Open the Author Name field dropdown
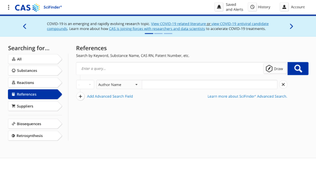Screen dimensions: 316x189 (x=119, y=85)
